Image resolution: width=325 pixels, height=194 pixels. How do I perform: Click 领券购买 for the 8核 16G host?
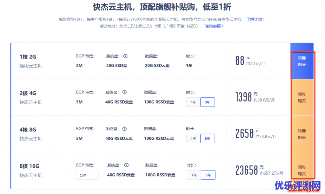(302, 171)
